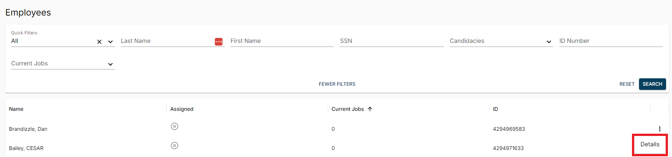Open the Current Jobs filter dropdown
The height and width of the screenshot is (157, 672).
click(110, 64)
